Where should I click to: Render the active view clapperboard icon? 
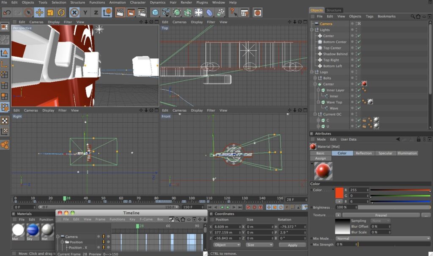click(120, 12)
